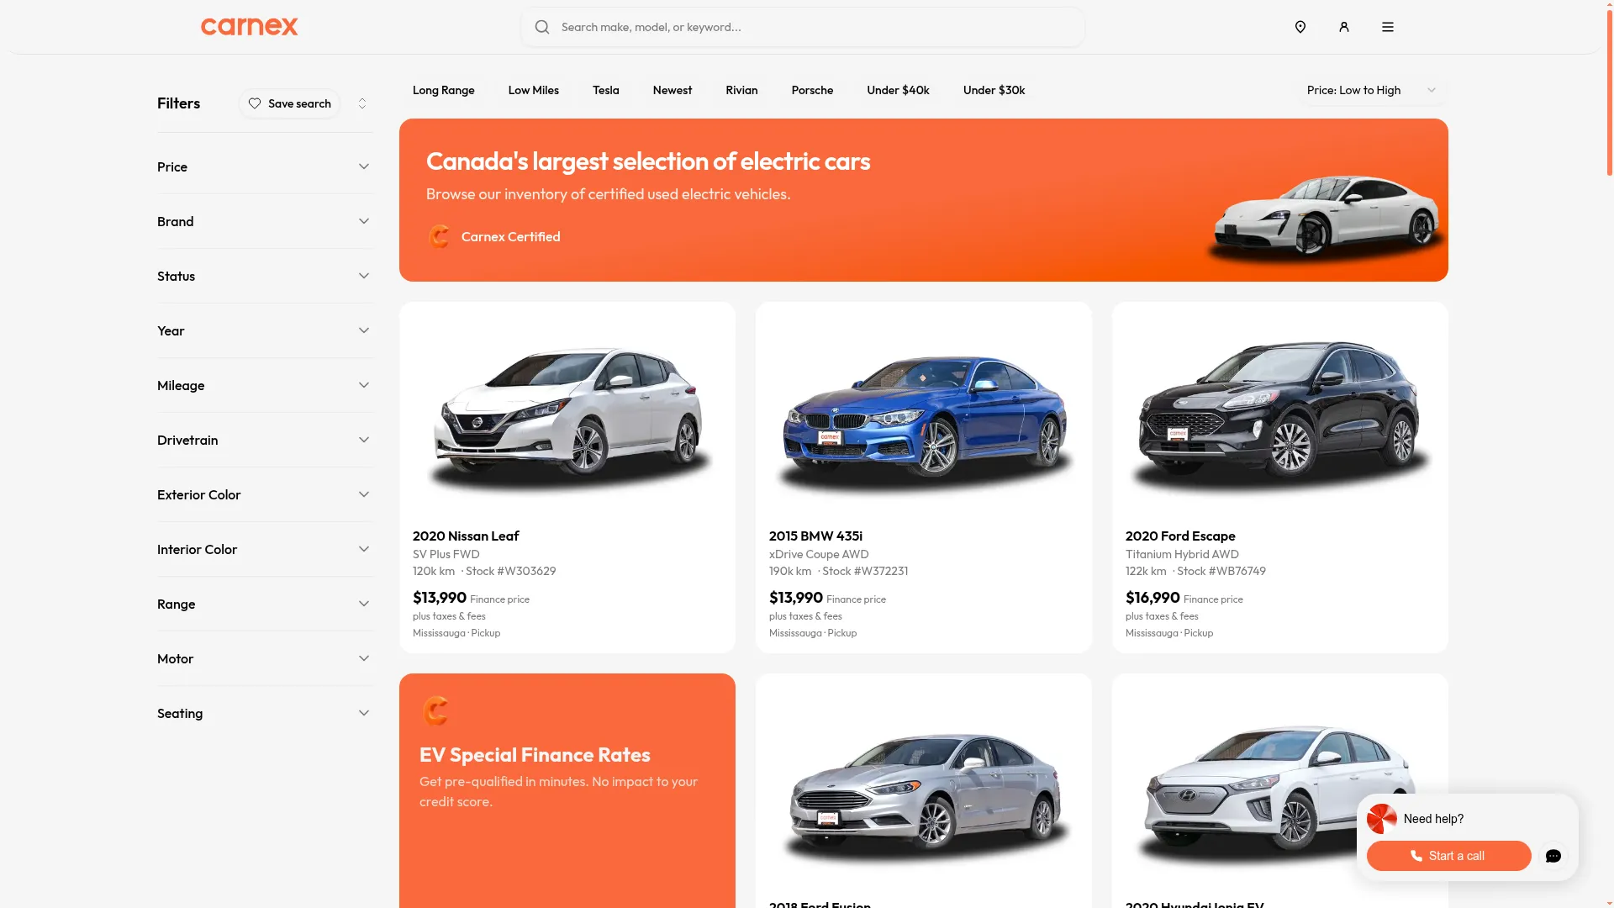Click the Need help avatar icon
This screenshot has width=1614, height=908.
1382,819
